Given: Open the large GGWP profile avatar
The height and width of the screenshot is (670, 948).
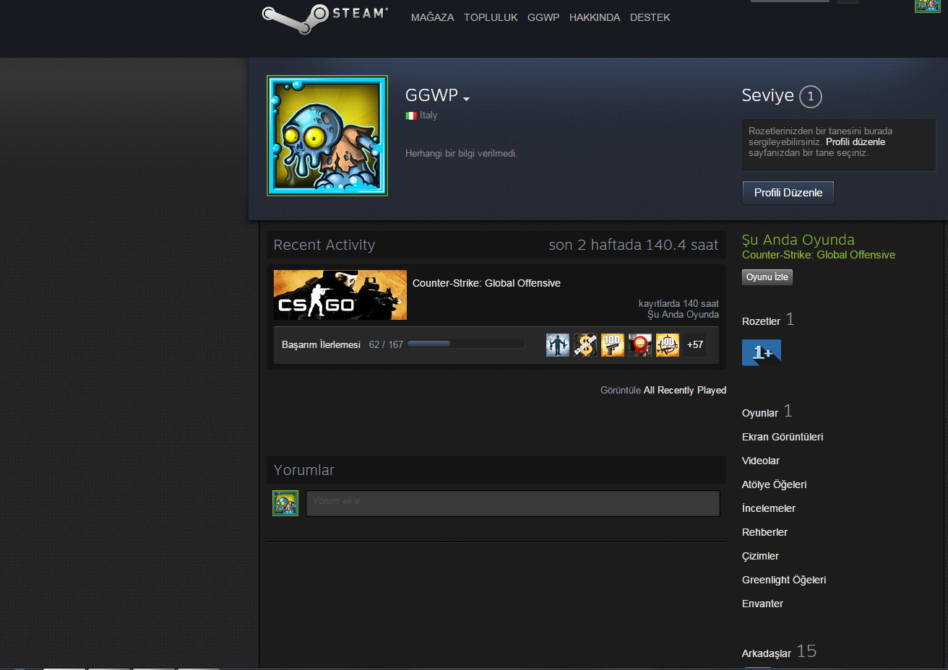Looking at the screenshot, I should 327,136.
